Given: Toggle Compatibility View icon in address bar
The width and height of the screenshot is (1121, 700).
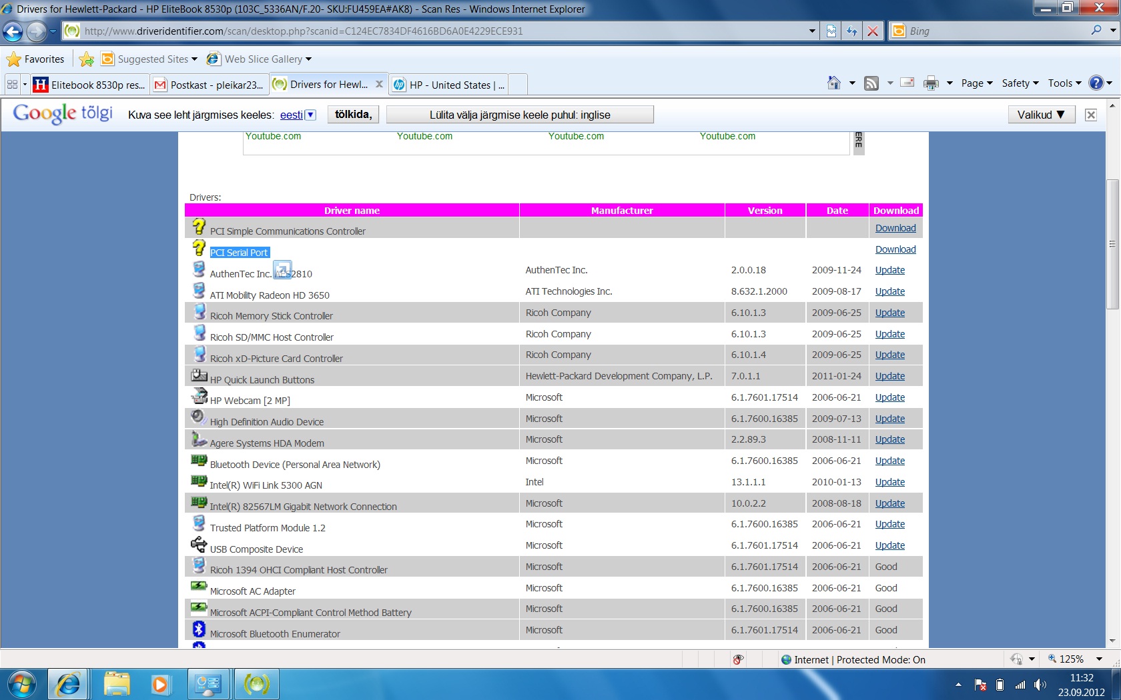Looking at the screenshot, I should pyautogui.click(x=831, y=31).
